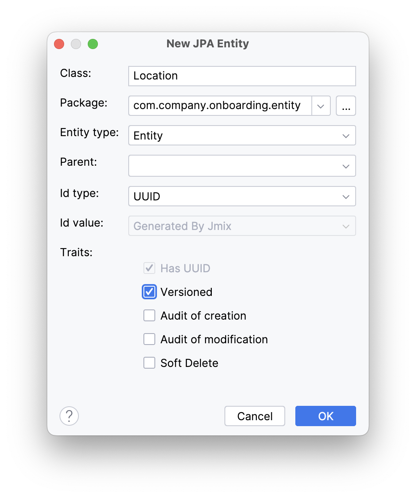Screen dimensions: 416x498
Task: Enable the Audit of modification trait
Action: tap(149, 339)
